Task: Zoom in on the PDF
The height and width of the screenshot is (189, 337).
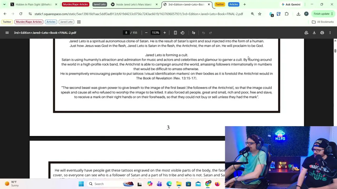Action: click(165, 33)
